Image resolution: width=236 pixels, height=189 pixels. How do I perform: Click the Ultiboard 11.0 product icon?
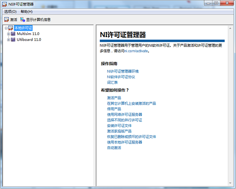[x=13, y=39]
